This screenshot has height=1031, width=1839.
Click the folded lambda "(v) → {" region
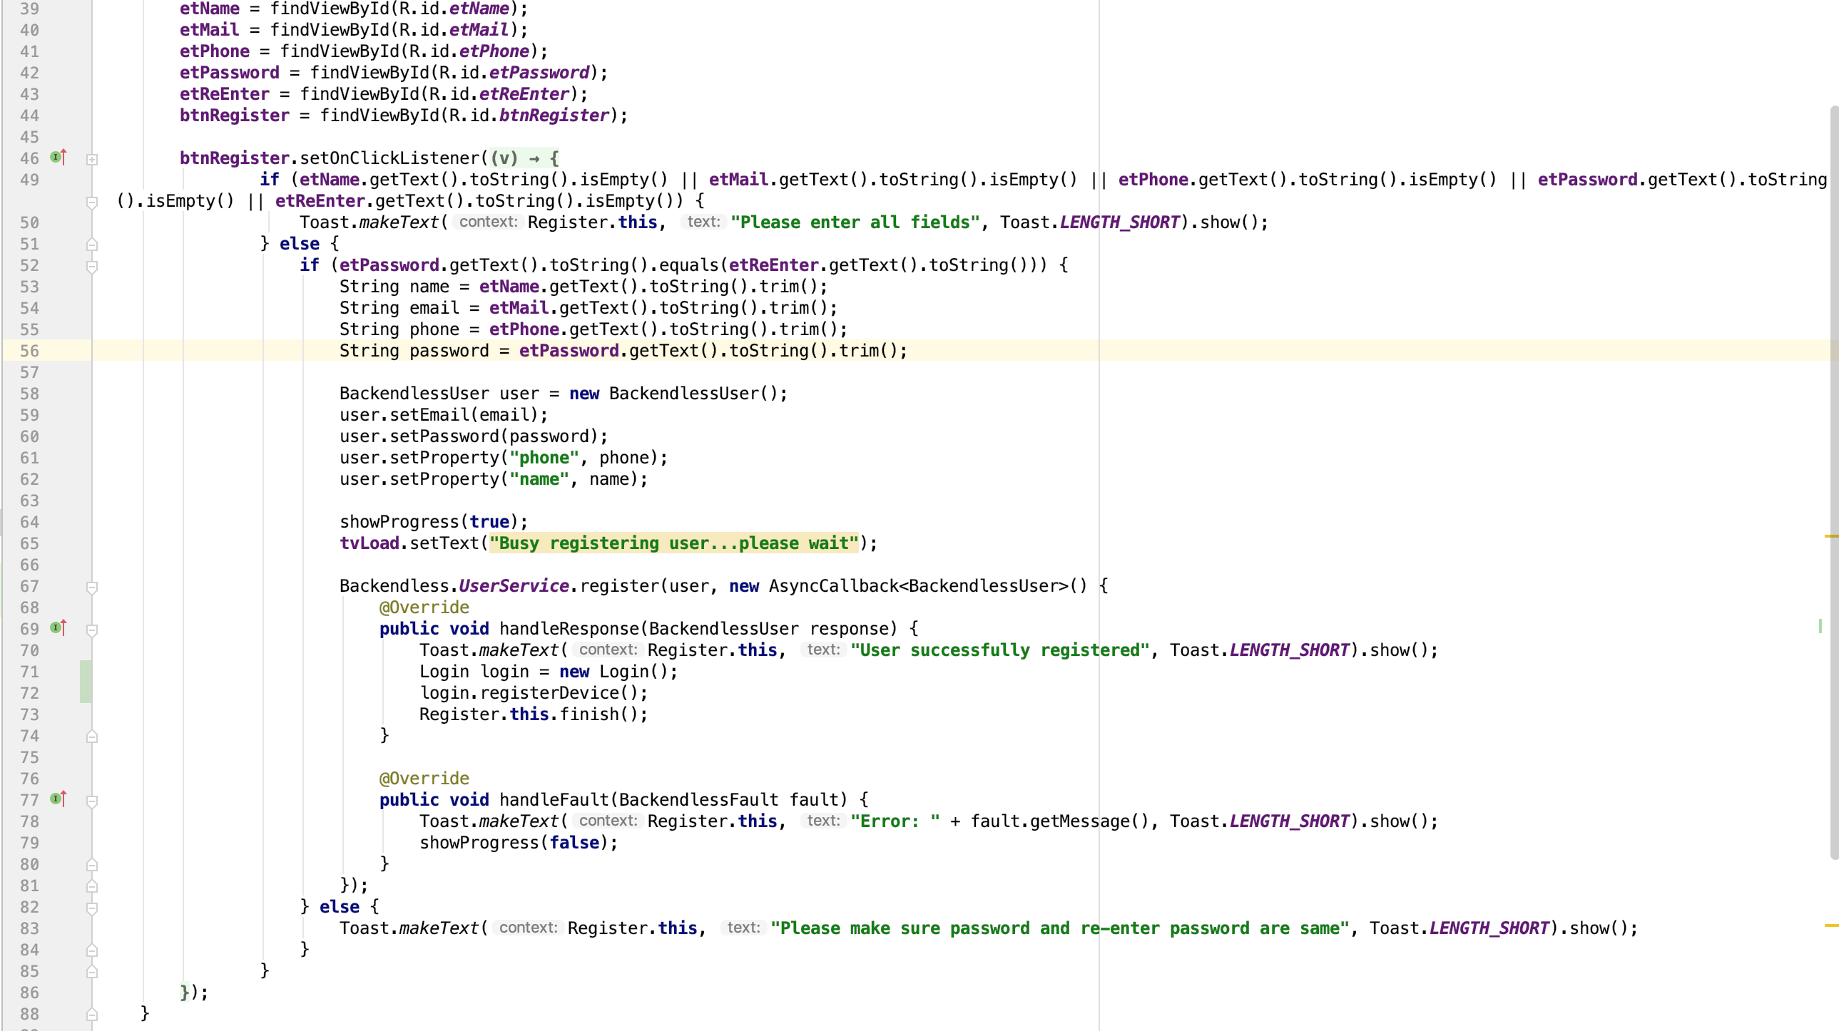tap(525, 158)
